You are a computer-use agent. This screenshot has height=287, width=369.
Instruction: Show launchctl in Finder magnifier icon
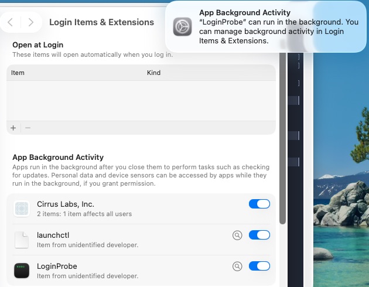click(237, 235)
